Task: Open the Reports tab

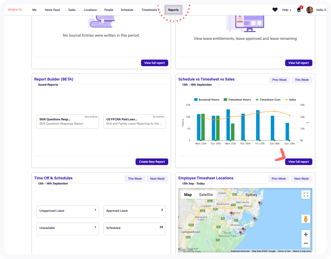Action: pyautogui.click(x=173, y=10)
